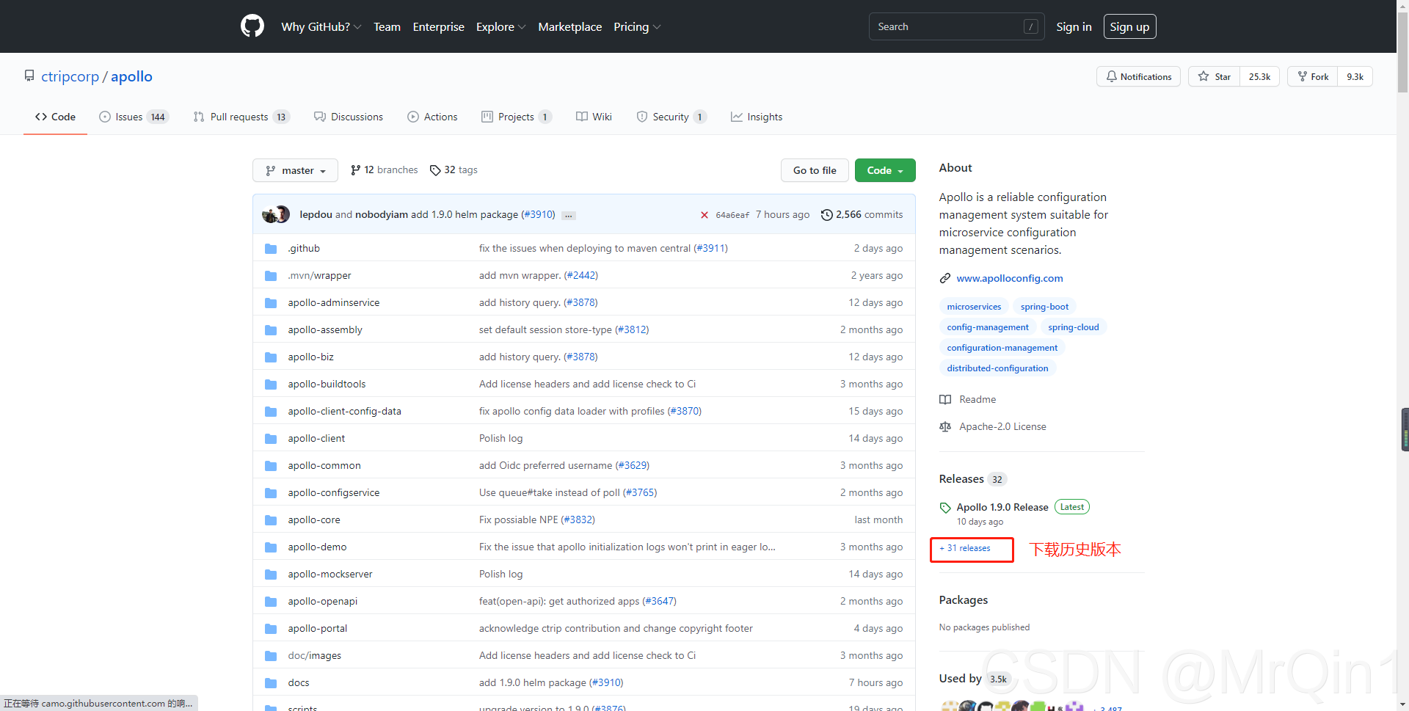This screenshot has width=1409, height=711.
Task: Click the folder icon for apollo-client
Action: [271, 439]
